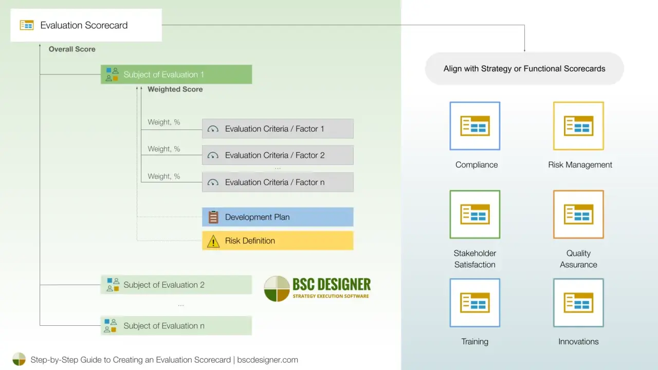The height and width of the screenshot is (370, 658).
Task: Open the Risk Management scorecard icon
Action: click(578, 126)
